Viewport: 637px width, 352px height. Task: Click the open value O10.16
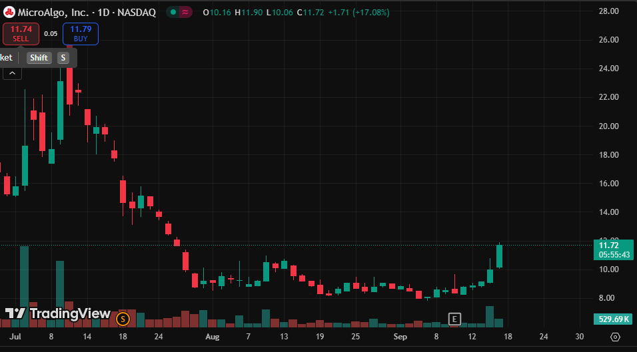pos(217,12)
